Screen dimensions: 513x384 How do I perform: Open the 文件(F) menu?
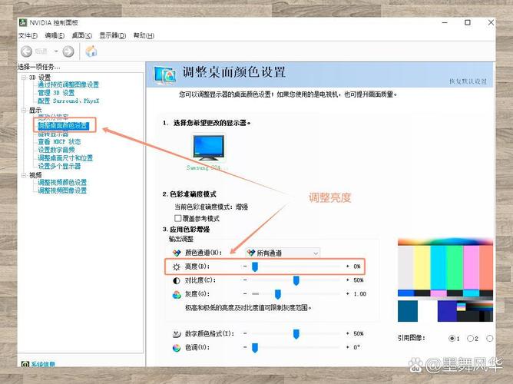[x=28, y=35]
